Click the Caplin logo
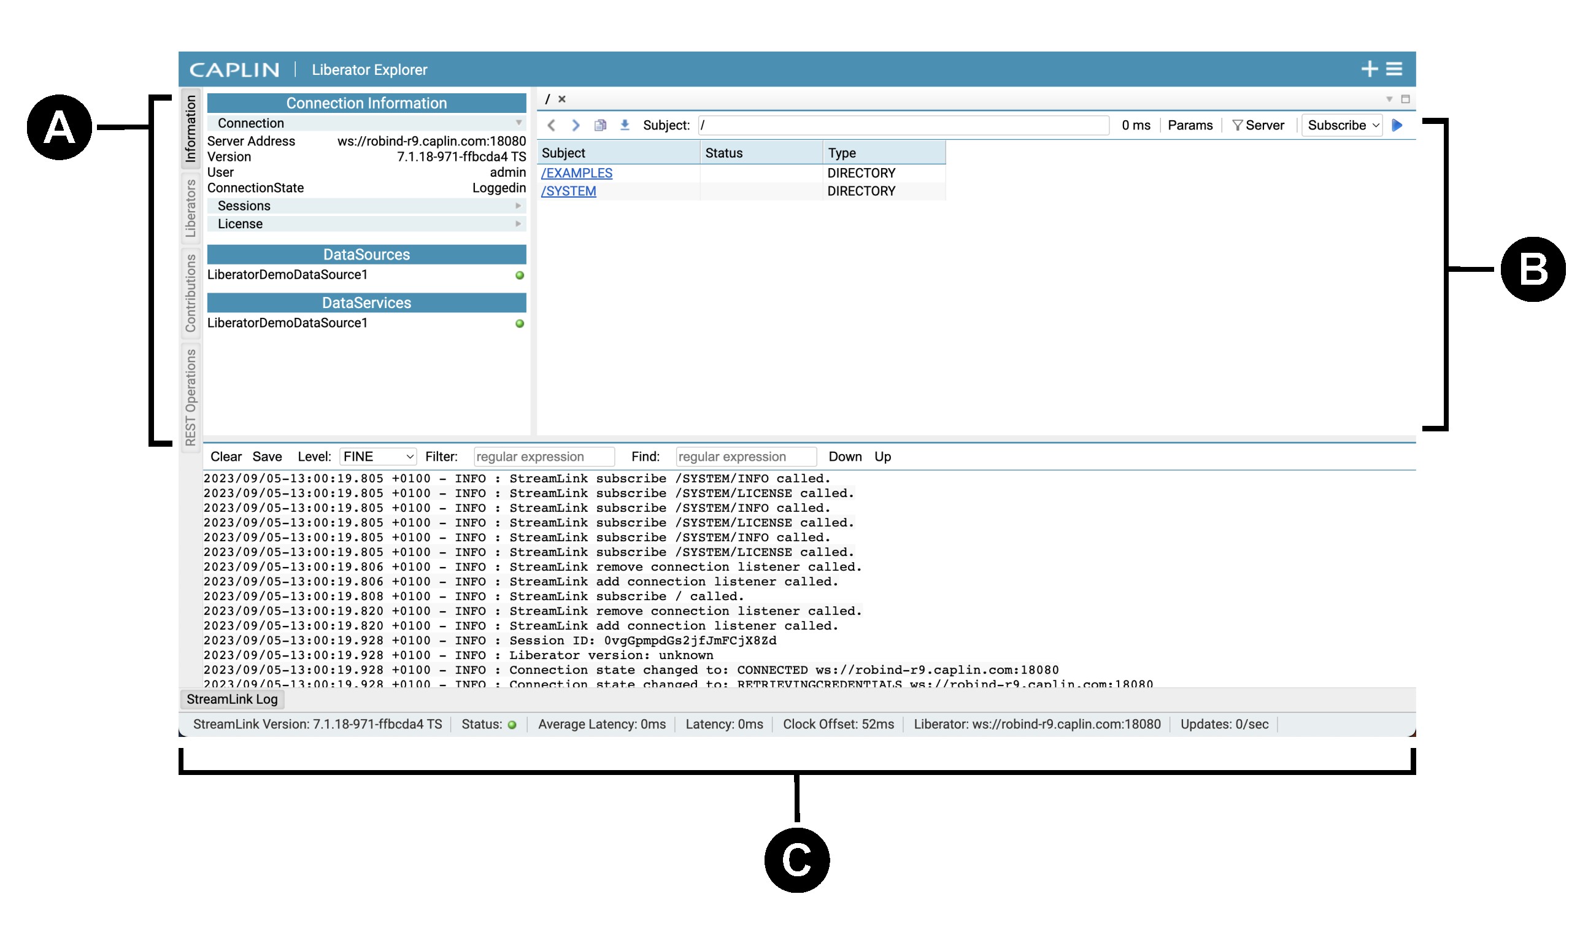Viewport: 1588px width, 929px height. coord(234,69)
